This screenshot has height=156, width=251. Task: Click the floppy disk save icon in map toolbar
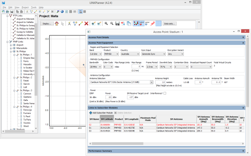click(117, 23)
